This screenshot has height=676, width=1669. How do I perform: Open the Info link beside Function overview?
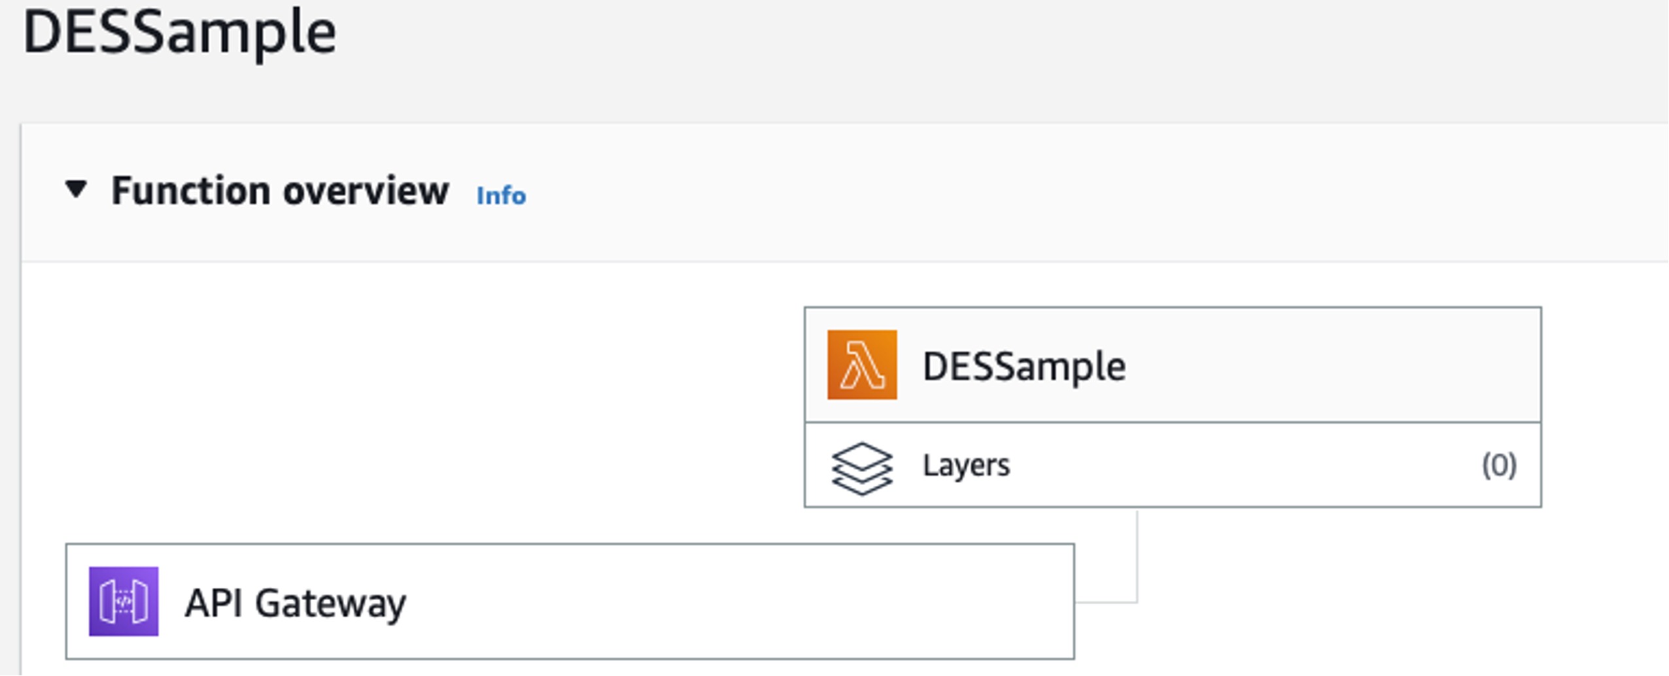pyautogui.click(x=501, y=195)
